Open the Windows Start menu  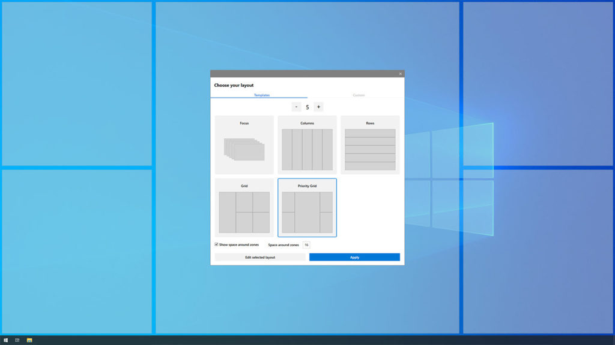5,340
